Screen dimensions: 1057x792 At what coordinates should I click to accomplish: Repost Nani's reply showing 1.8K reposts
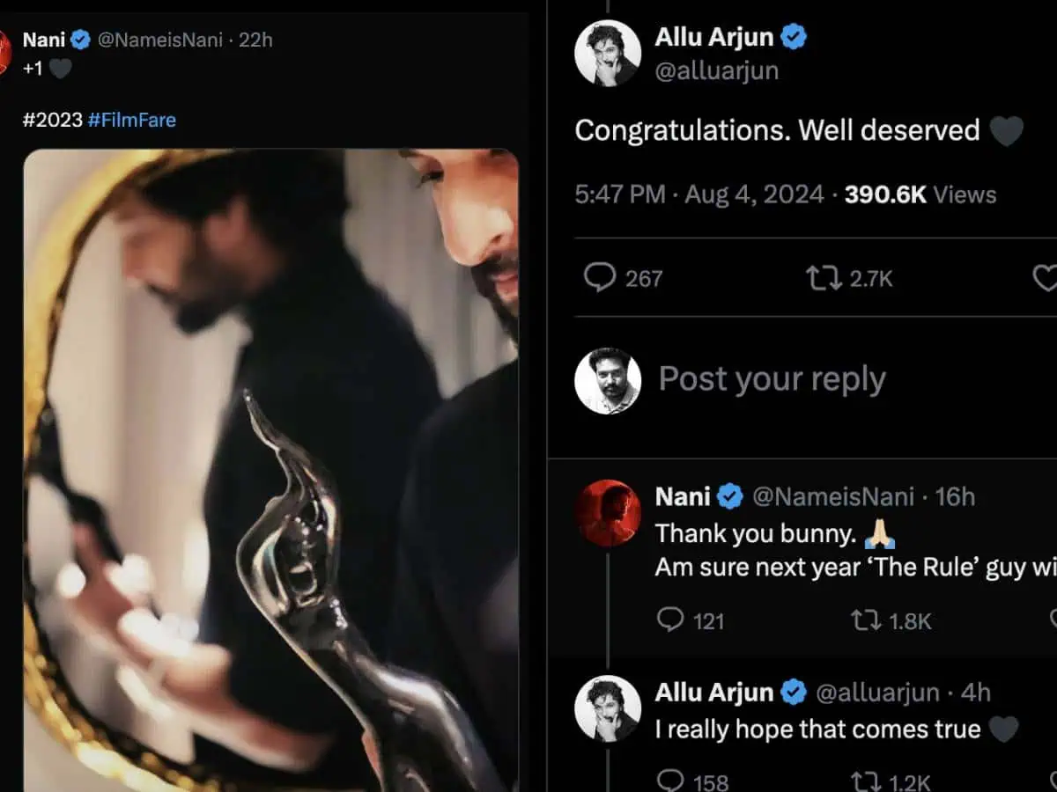coord(865,620)
